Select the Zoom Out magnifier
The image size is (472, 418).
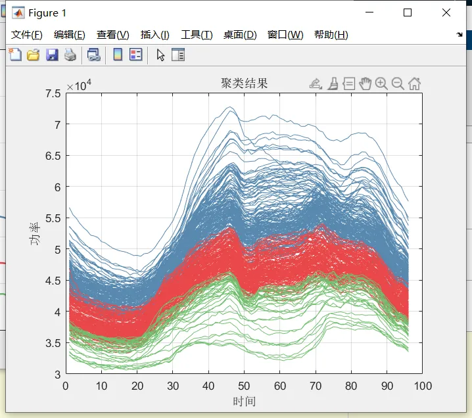click(x=398, y=83)
